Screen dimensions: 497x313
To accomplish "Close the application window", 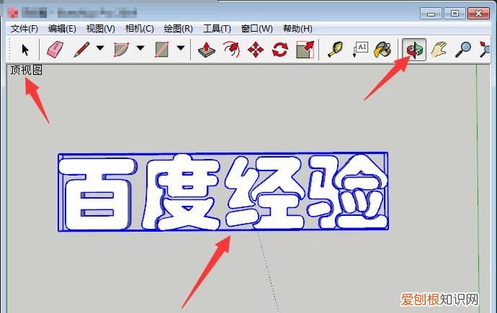I will 478,14.
